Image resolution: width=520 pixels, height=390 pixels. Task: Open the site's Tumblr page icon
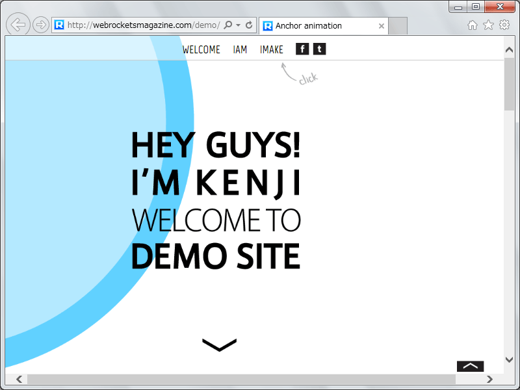(x=319, y=48)
